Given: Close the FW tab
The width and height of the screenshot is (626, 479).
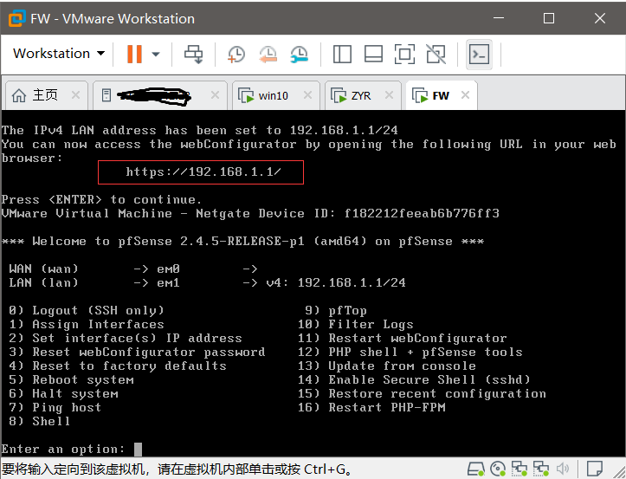Looking at the screenshot, I should (x=465, y=95).
